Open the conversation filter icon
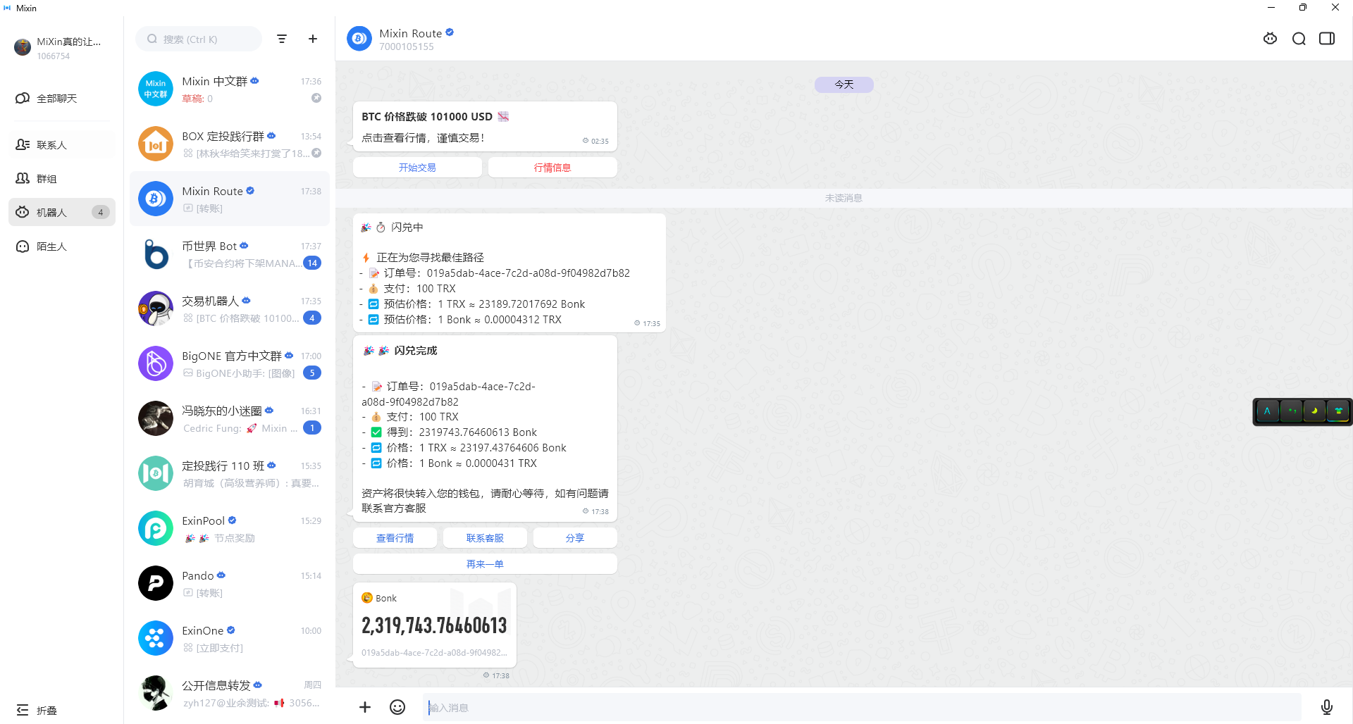The image size is (1353, 724). point(282,39)
